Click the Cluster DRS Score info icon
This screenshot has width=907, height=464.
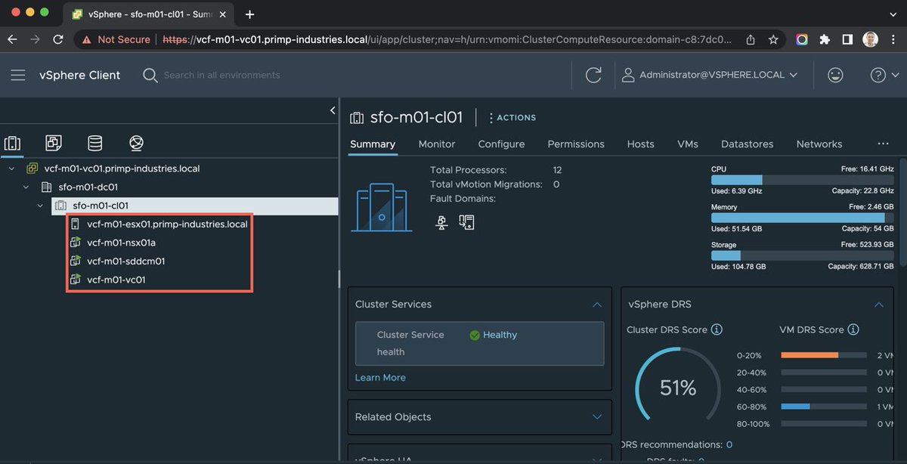pyautogui.click(x=715, y=329)
